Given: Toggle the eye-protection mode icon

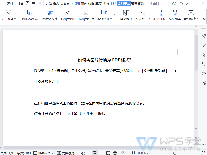Looking at the screenshot, I should [x=83, y=153].
